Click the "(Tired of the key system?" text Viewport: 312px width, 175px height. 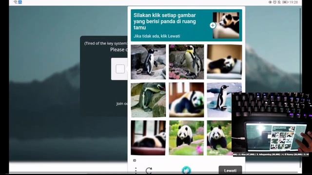pos(106,43)
